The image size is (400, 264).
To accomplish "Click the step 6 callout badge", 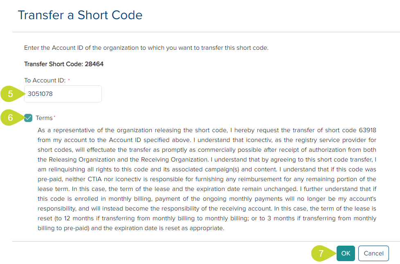I will (11, 118).
